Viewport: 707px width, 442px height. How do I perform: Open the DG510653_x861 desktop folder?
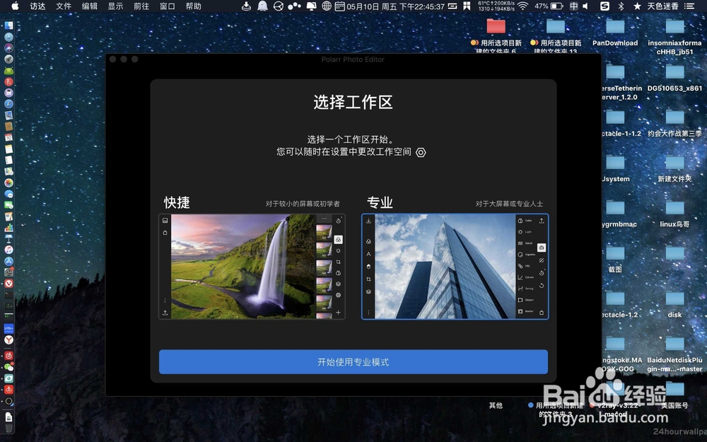(x=674, y=78)
